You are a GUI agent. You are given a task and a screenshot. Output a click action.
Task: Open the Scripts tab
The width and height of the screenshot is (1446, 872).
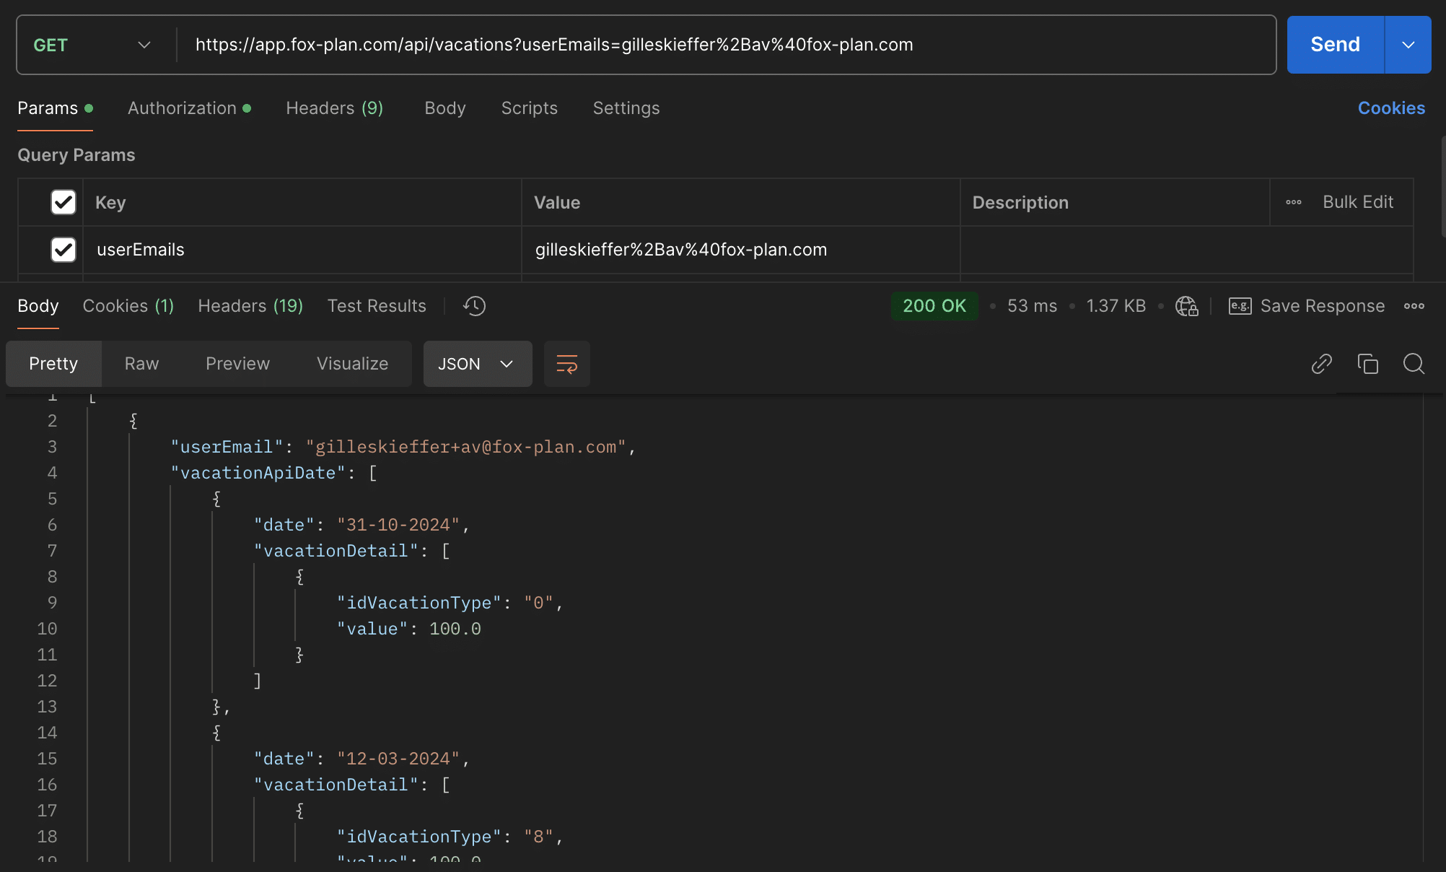tap(529, 108)
